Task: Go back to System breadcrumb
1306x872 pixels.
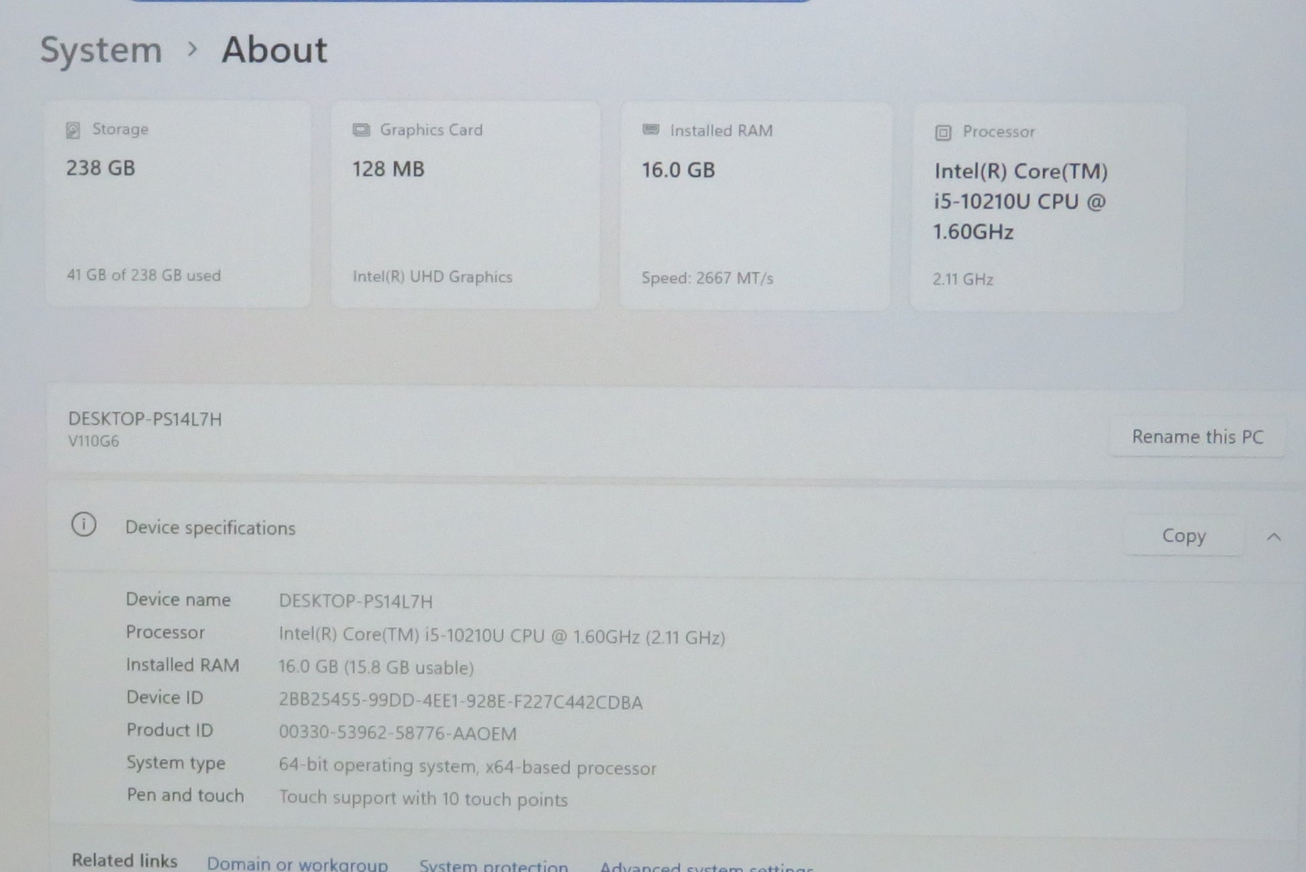Action: (101, 50)
